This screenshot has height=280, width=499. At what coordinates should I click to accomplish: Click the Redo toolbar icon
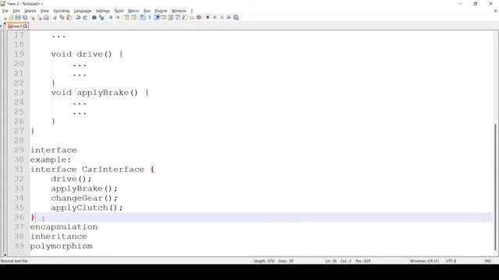[85, 17]
